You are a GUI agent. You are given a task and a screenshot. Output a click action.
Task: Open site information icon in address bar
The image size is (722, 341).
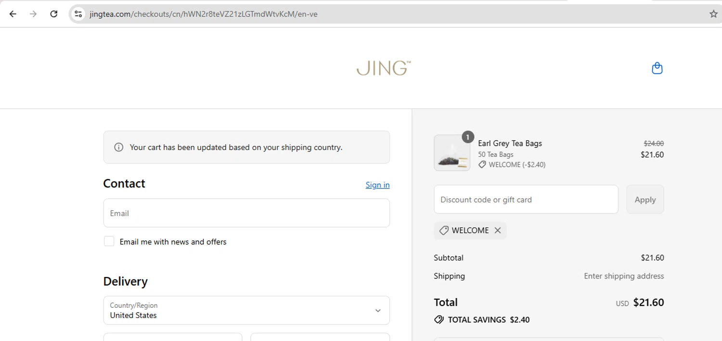pos(78,14)
